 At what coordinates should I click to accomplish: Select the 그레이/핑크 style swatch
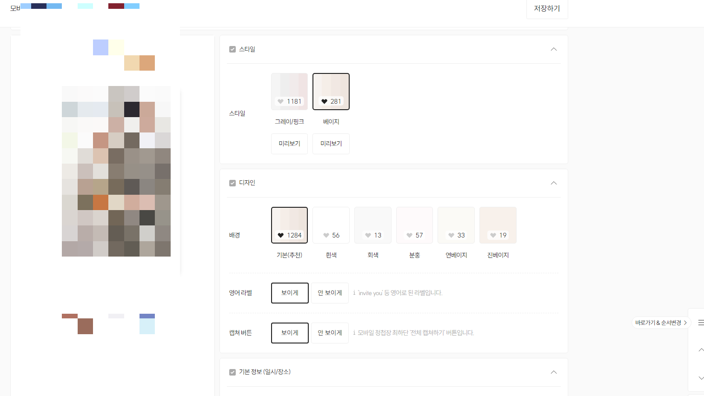(x=289, y=92)
